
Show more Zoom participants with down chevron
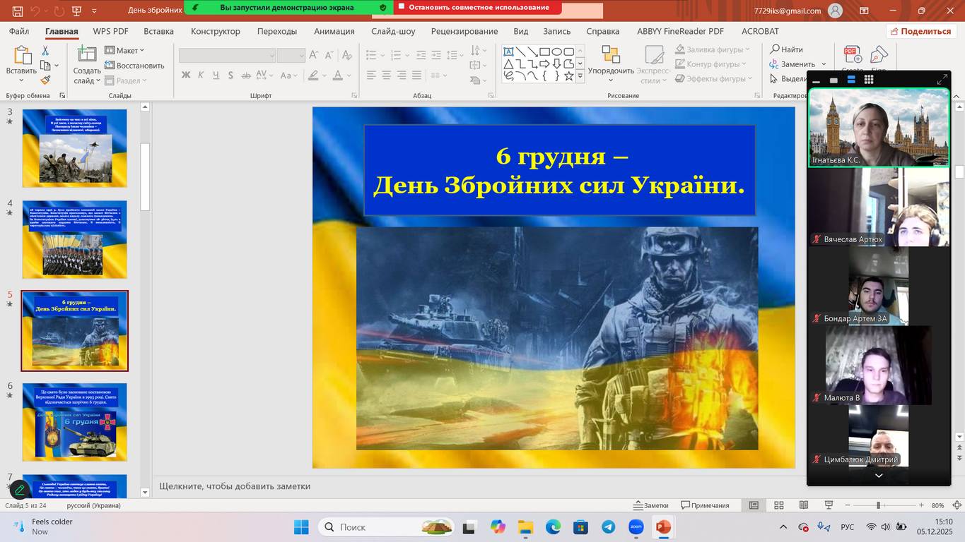pos(879,476)
